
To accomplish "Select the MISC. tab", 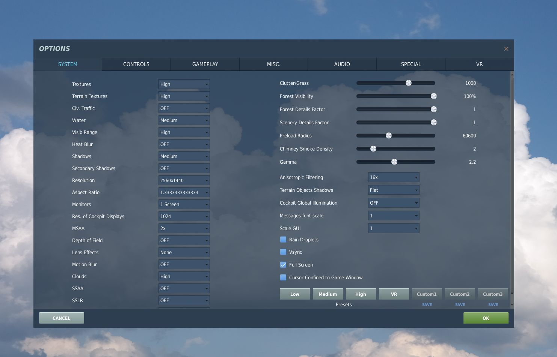I will click(274, 64).
